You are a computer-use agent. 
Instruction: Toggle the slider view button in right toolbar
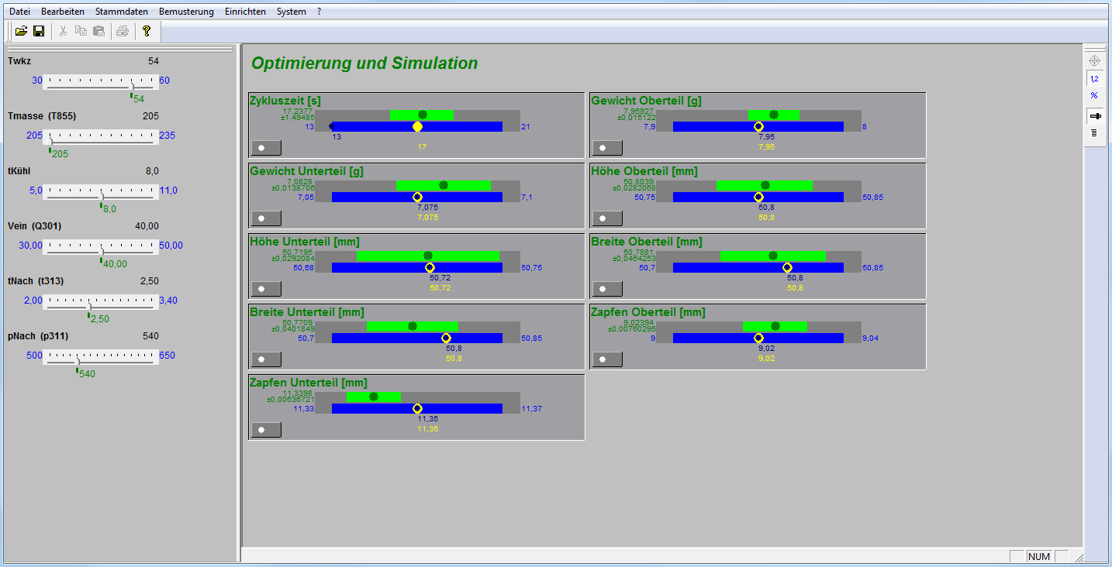tap(1094, 116)
